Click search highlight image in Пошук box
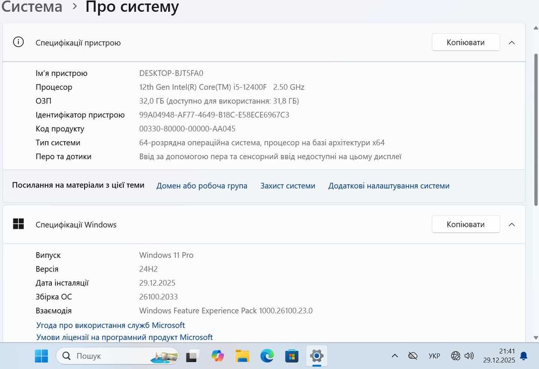The image size is (539, 369). (164, 357)
